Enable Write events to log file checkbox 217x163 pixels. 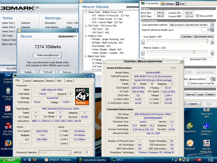[x=189, y=83]
